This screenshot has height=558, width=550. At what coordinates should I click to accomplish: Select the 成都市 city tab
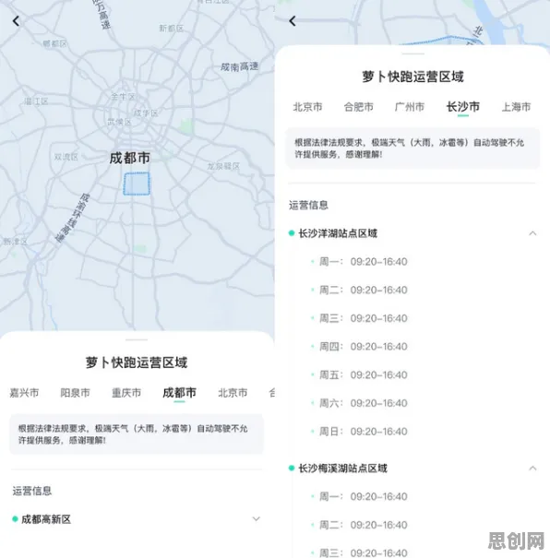coord(179,393)
